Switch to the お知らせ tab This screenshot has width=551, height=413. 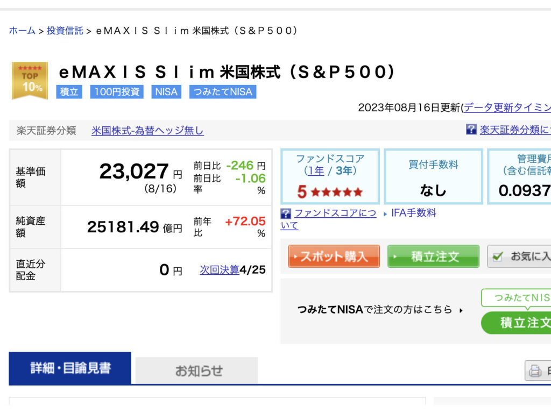click(x=196, y=371)
